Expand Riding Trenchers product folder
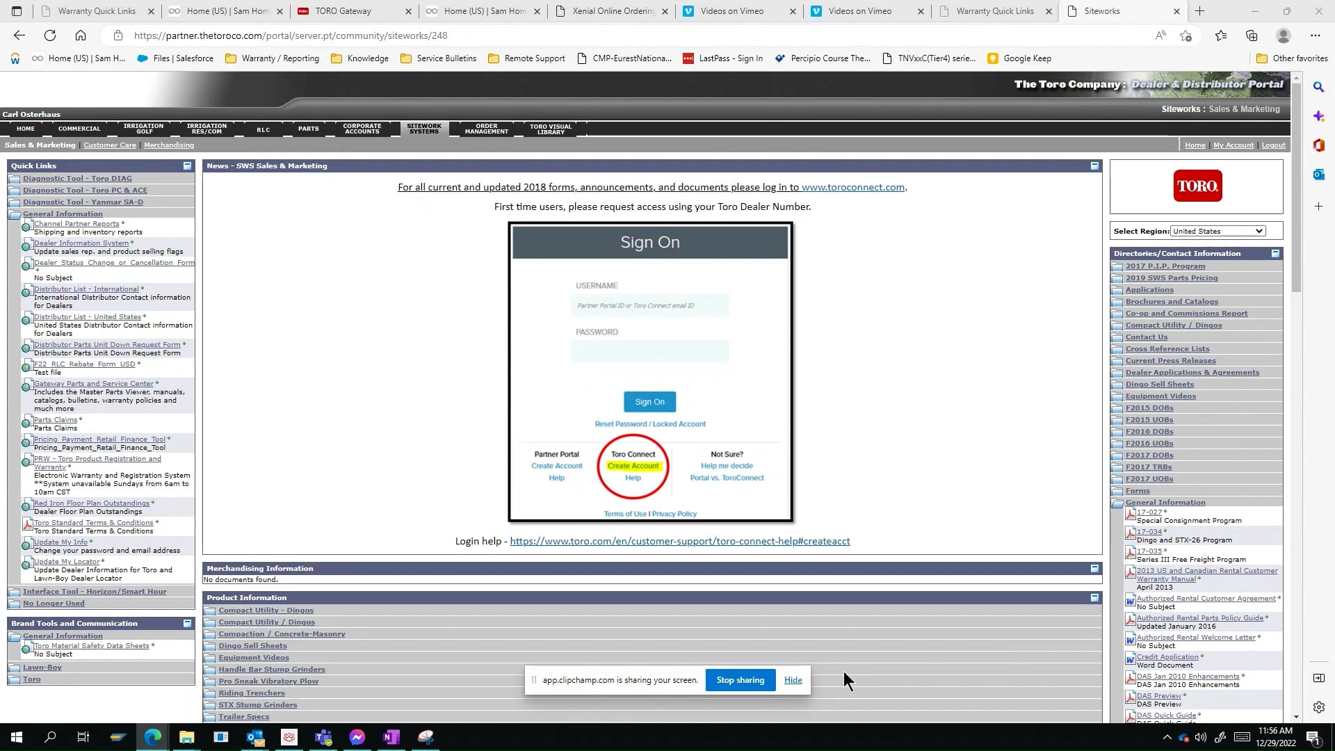1335x751 pixels. click(x=252, y=693)
